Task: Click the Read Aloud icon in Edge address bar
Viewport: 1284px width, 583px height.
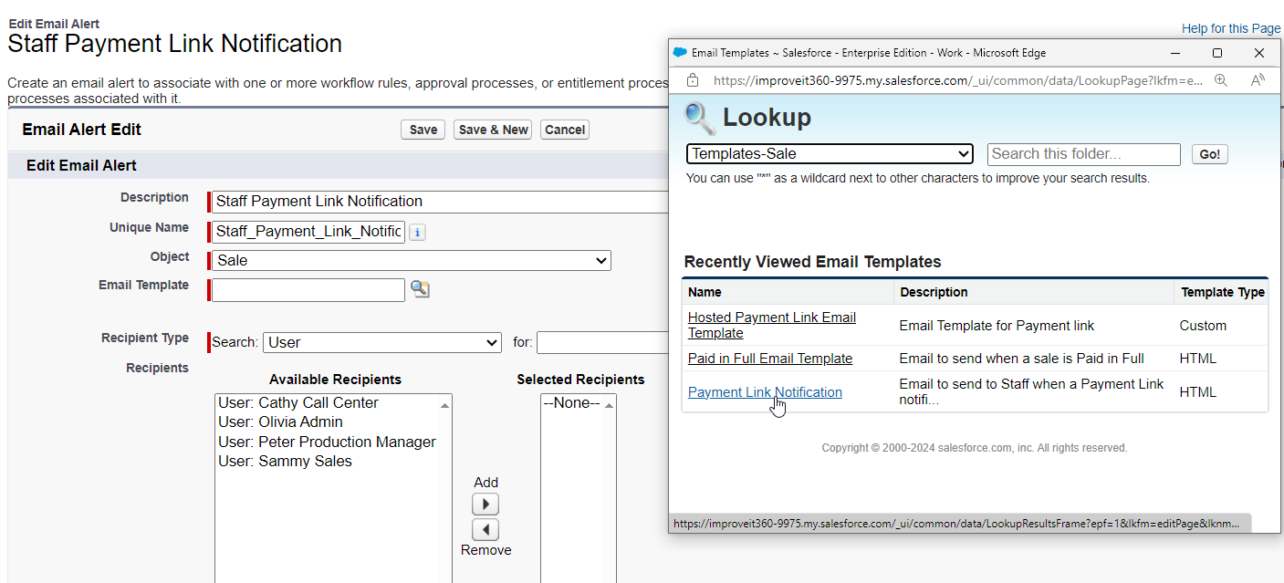Action: 1258,80
